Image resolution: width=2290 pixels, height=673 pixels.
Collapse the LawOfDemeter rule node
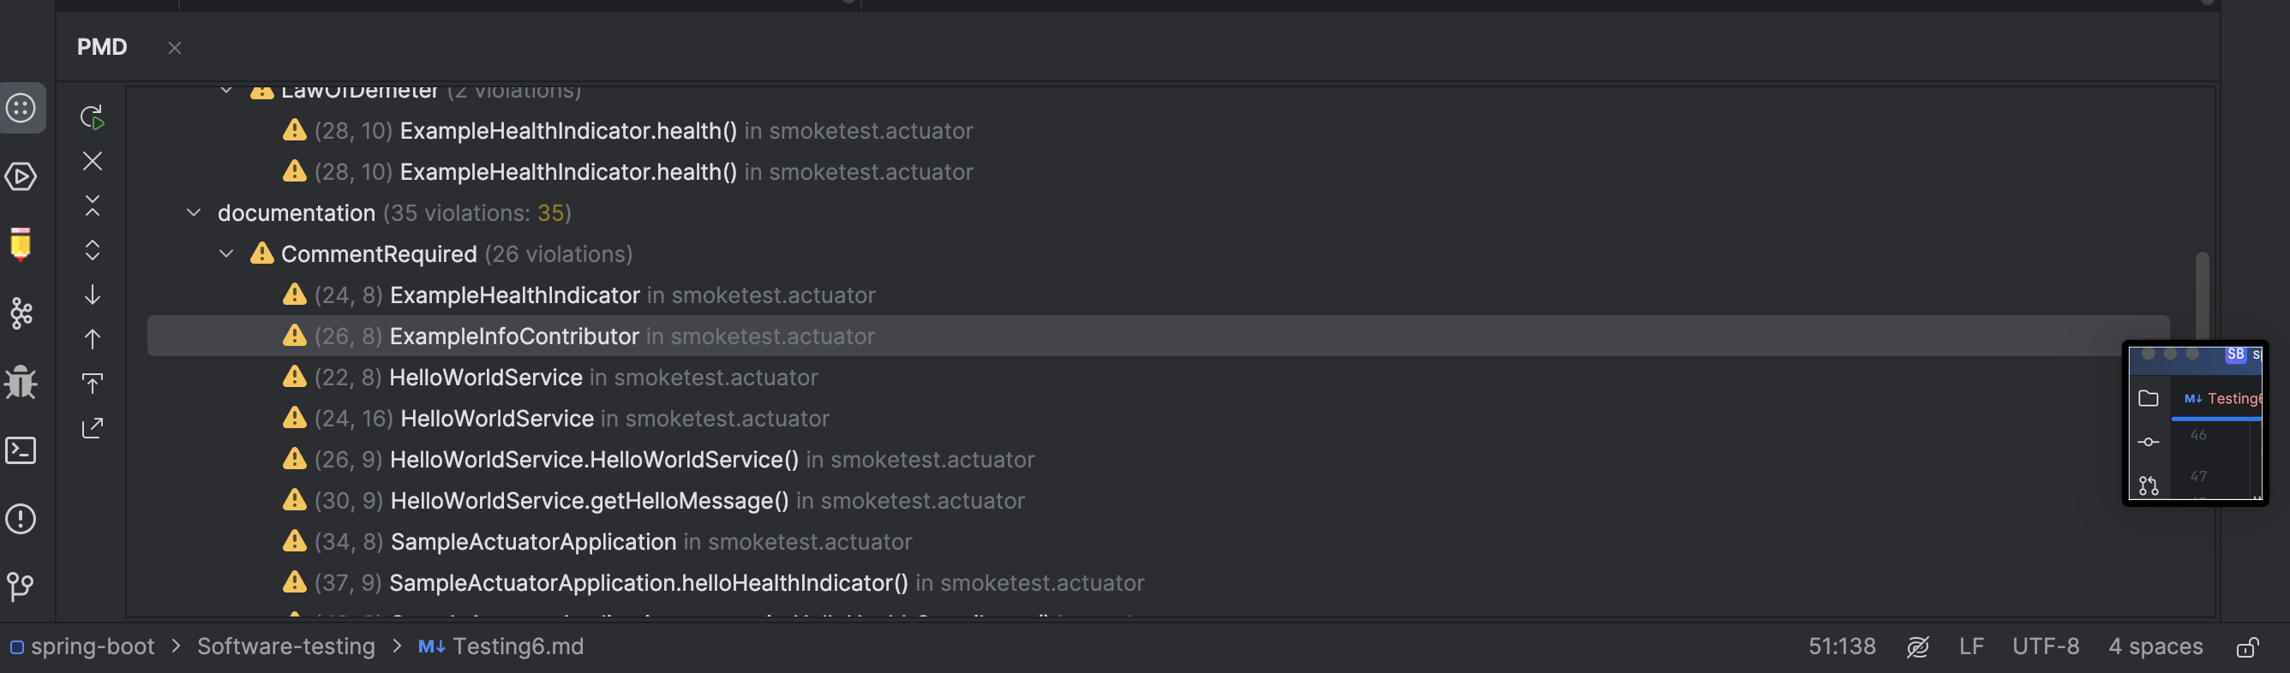(227, 92)
